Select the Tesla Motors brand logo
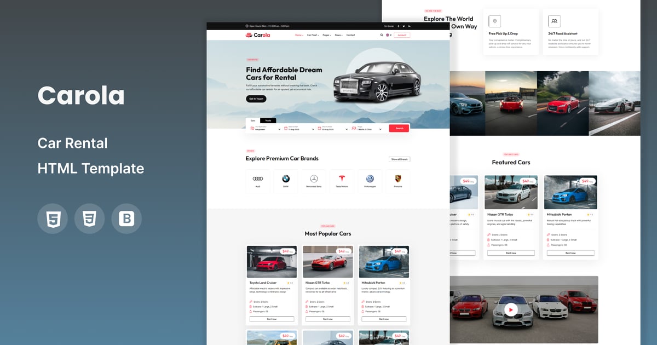The width and height of the screenshot is (657, 345). 342,179
